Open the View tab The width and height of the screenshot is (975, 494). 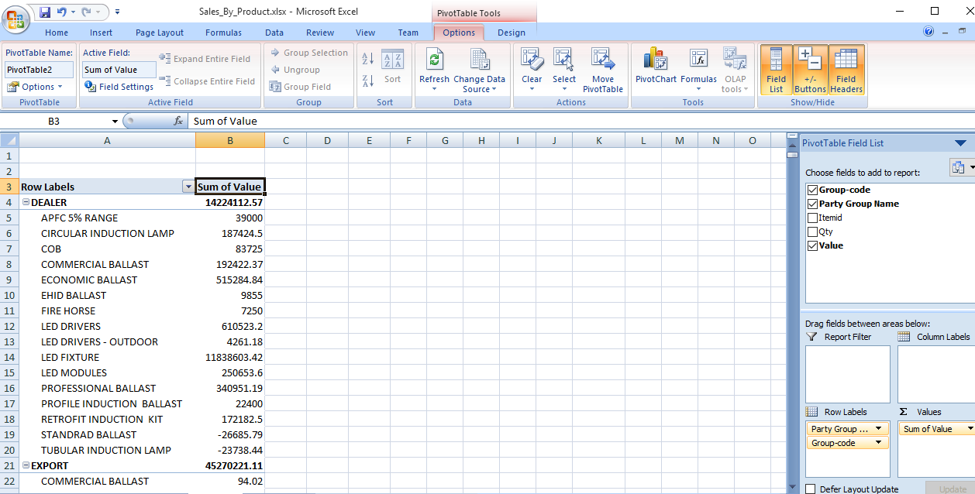pos(366,33)
